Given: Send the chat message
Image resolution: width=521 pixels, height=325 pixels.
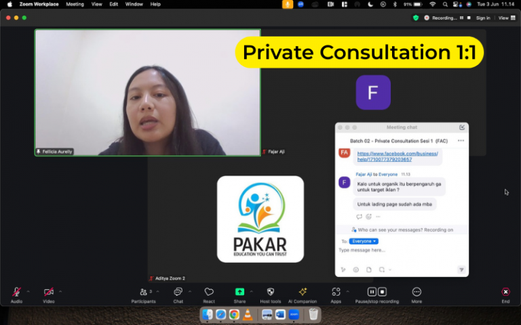Looking at the screenshot, I should 461,269.
